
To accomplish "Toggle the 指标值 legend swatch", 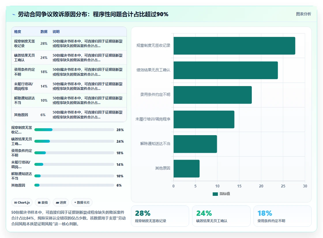I will (x=215, y=194).
